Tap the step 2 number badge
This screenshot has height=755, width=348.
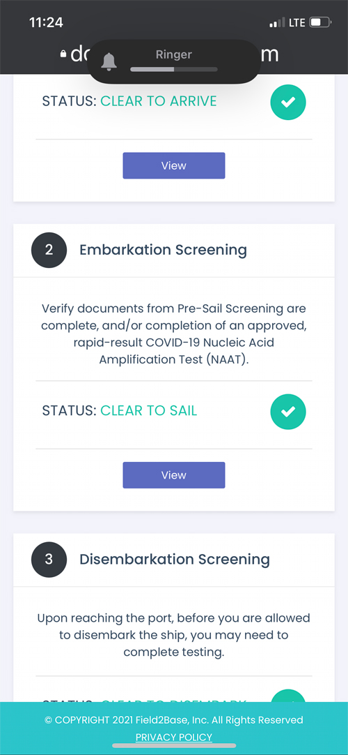tap(49, 250)
